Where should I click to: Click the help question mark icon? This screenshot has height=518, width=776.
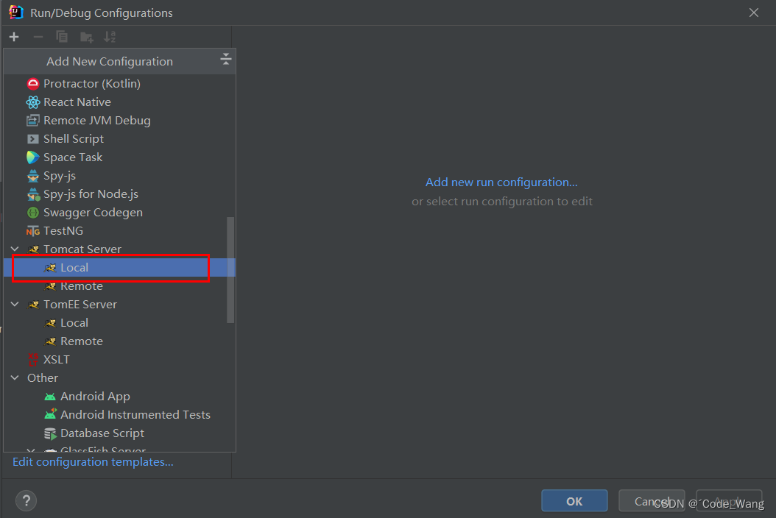tap(27, 500)
